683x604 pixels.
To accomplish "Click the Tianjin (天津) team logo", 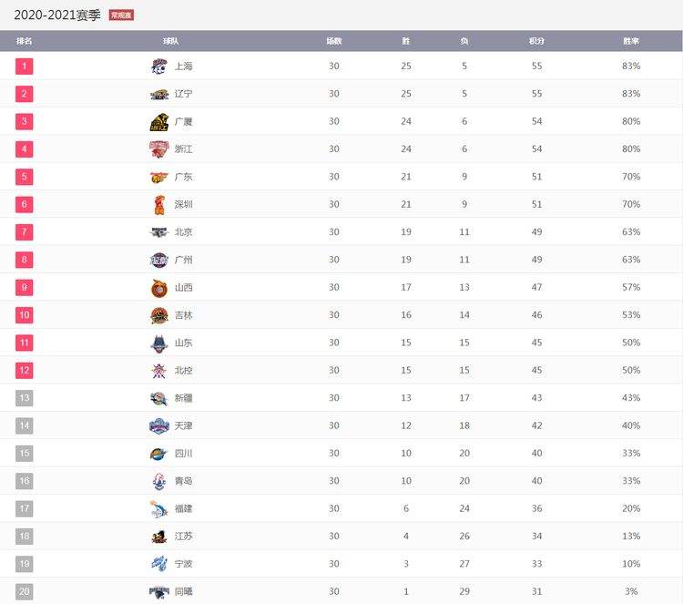I will [x=159, y=425].
